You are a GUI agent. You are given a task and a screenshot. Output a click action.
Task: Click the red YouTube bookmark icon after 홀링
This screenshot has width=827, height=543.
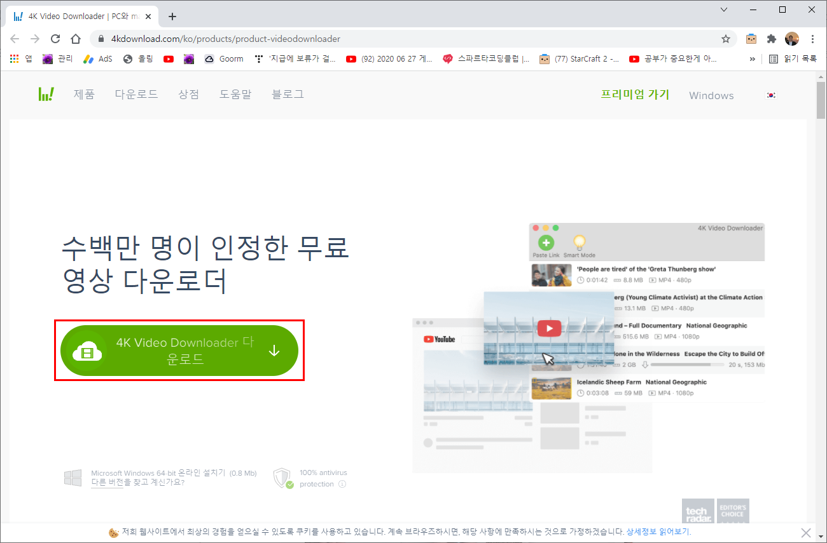[x=169, y=58]
